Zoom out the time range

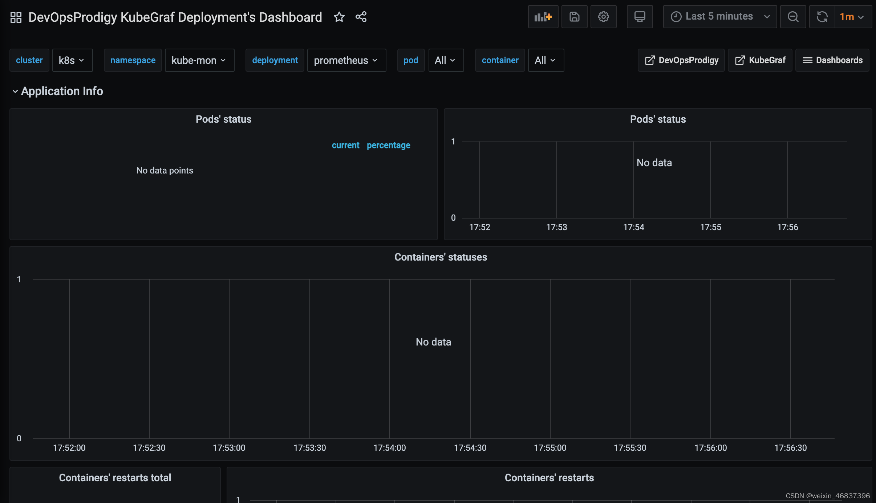(x=793, y=17)
